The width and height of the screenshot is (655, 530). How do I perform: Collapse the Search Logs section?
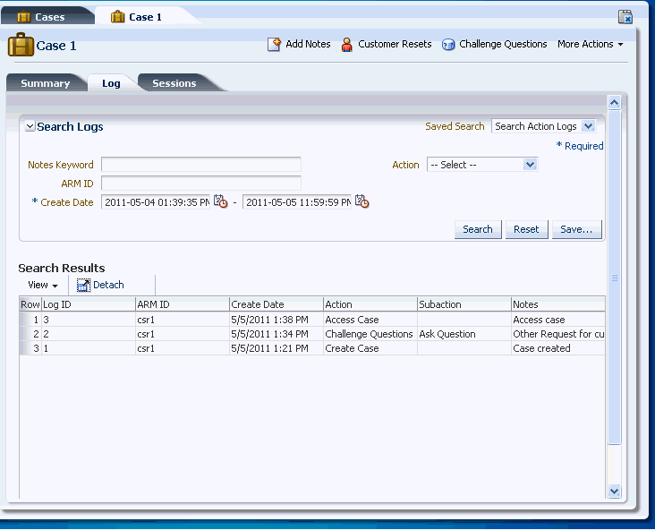point(30,126)
